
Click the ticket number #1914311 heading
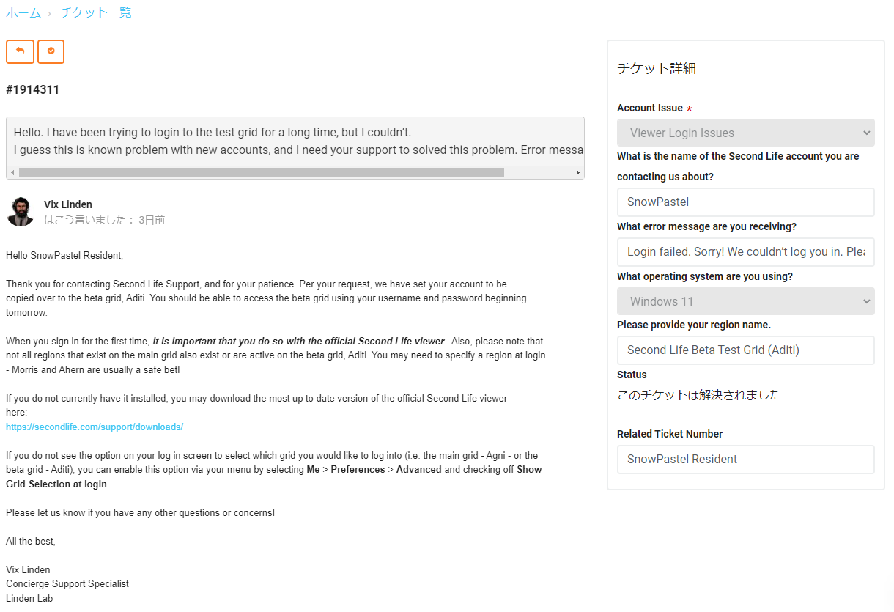[33, 90]
